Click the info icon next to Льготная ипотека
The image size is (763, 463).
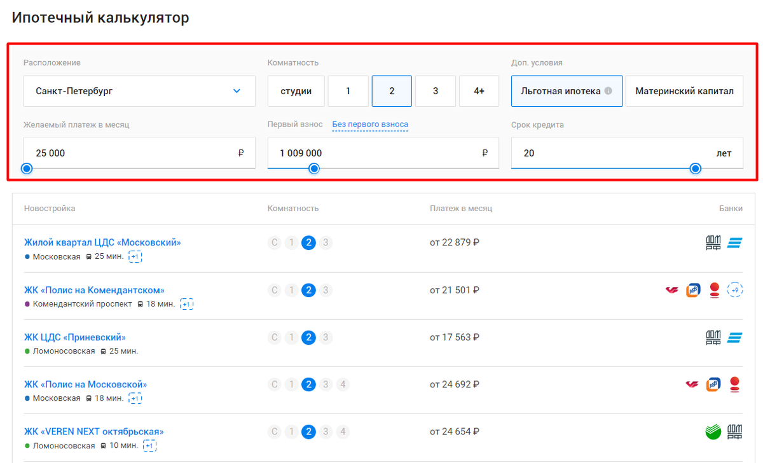coord(608,91)
